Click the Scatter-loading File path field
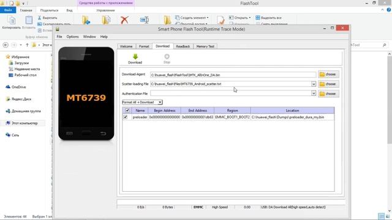This screenshot has height=220, width=392. (230, 84)
